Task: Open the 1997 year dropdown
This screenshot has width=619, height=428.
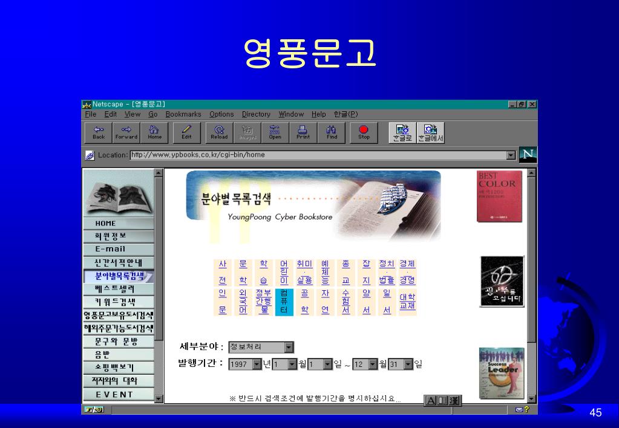Action: (x=257, y=364)
